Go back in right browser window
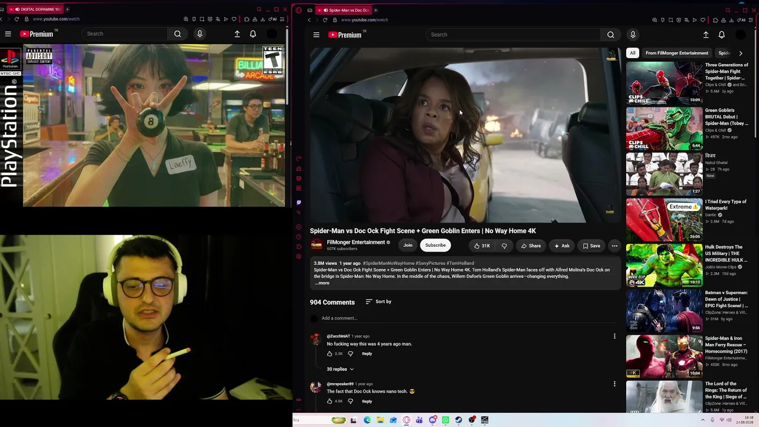This screenshot has width=759, height=427. tap(309, 20)
